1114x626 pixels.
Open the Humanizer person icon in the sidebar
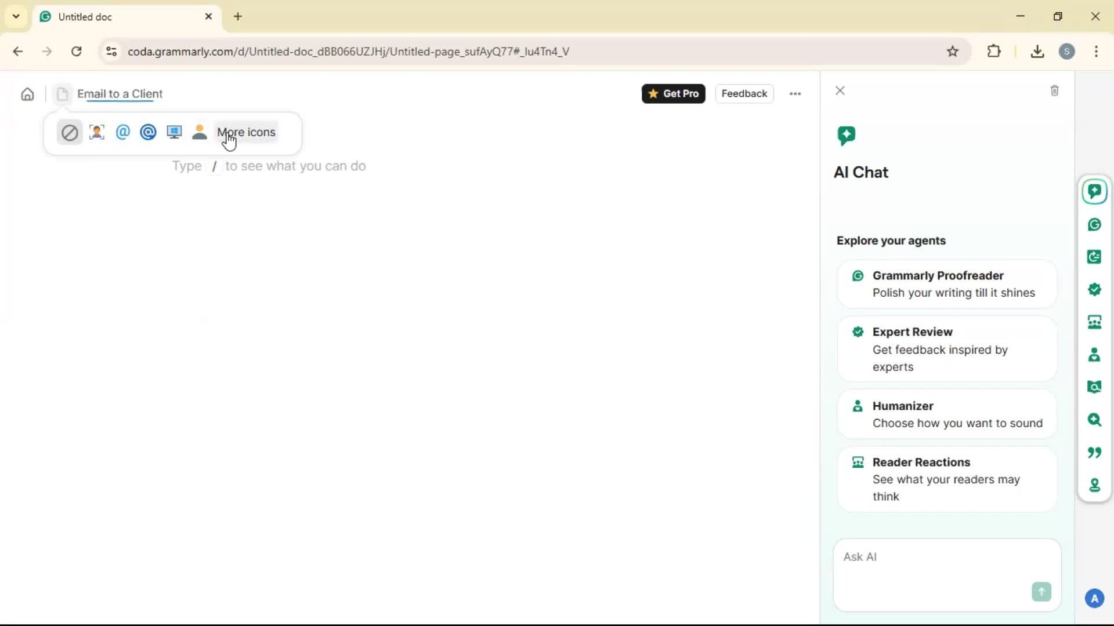tap(1094, 355)
